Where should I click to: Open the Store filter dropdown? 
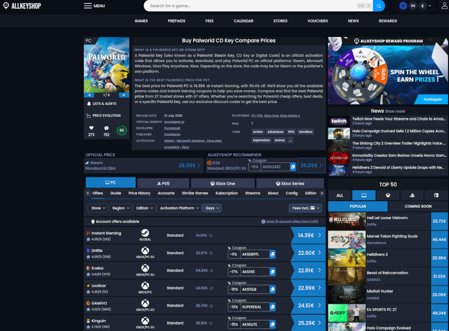tap(98, 208)
